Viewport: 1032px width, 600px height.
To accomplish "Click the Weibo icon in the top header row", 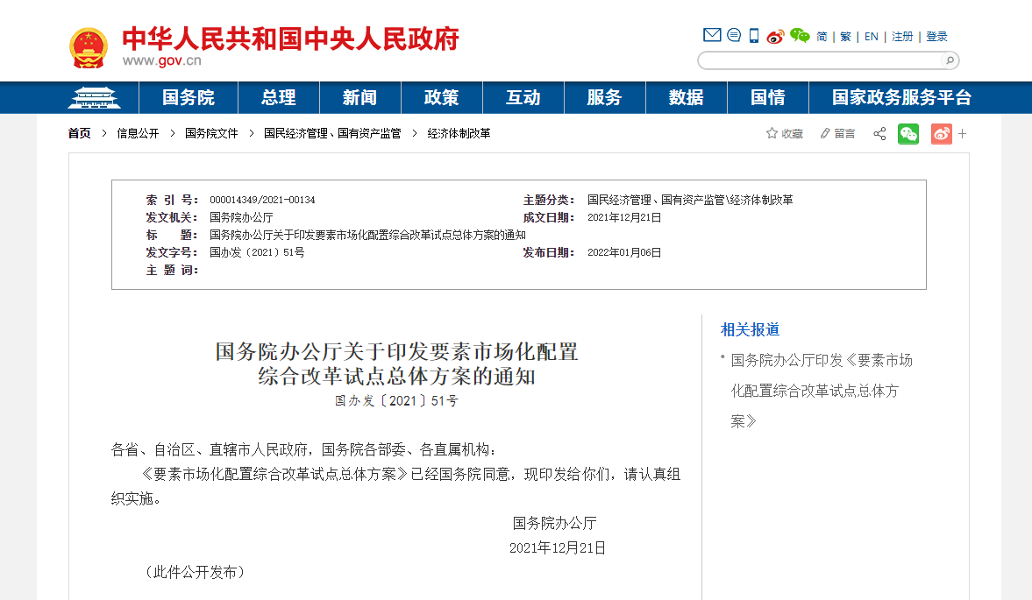I will pos(775,36).
